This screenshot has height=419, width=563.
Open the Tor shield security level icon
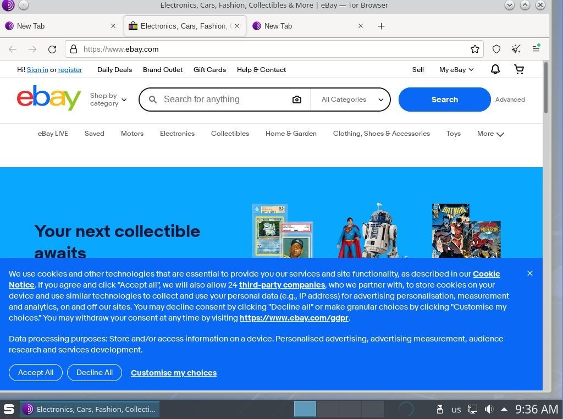point(496,49)
